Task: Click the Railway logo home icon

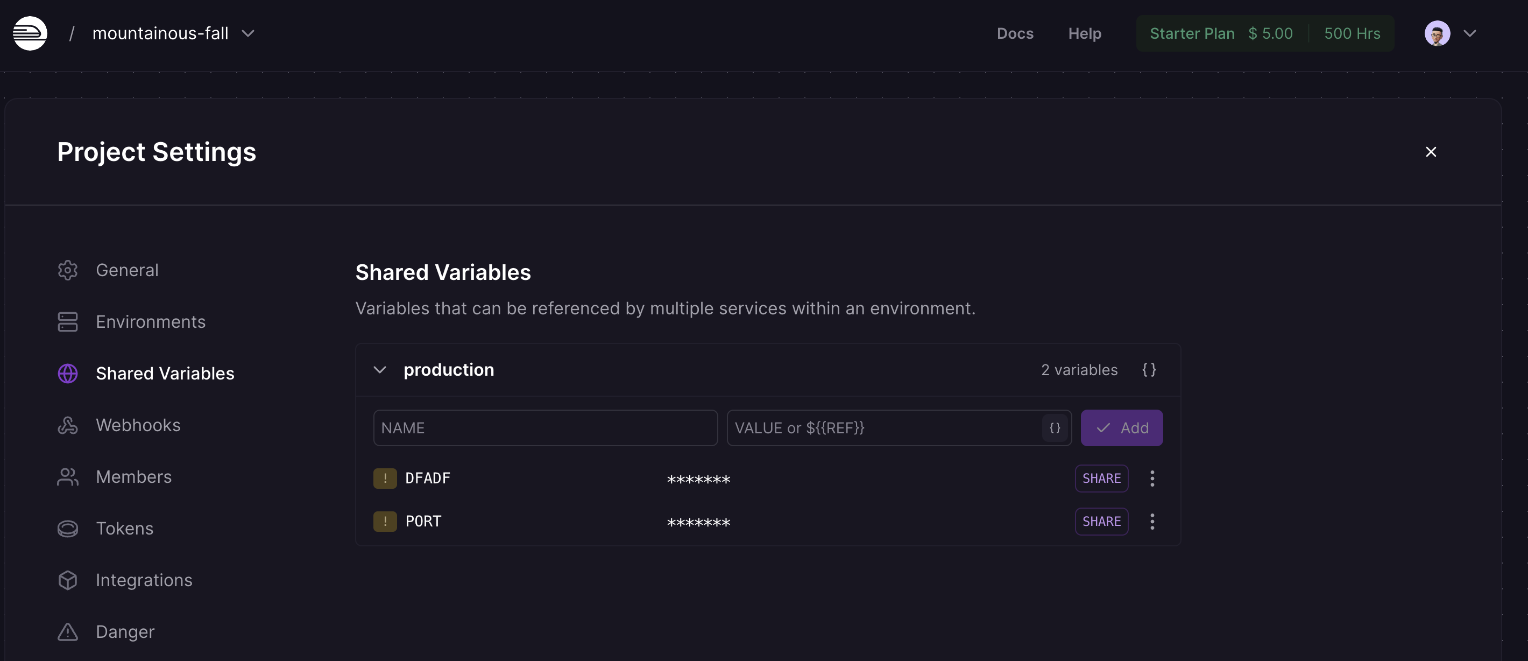Action: click(x=30, y=33)
